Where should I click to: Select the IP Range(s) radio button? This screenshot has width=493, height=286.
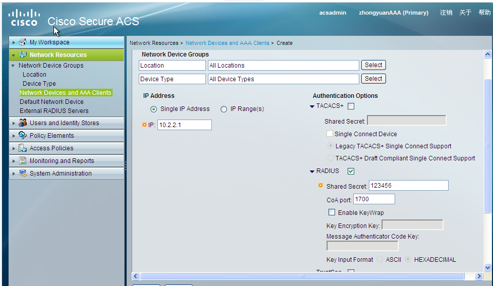(x=224, y=109)
